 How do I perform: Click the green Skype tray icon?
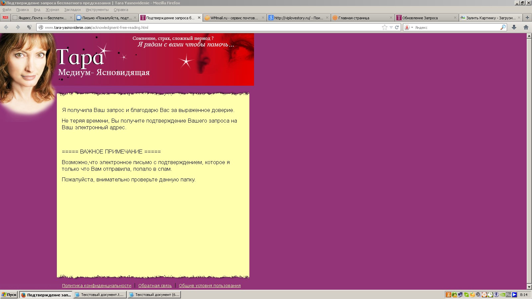[466, 295]
